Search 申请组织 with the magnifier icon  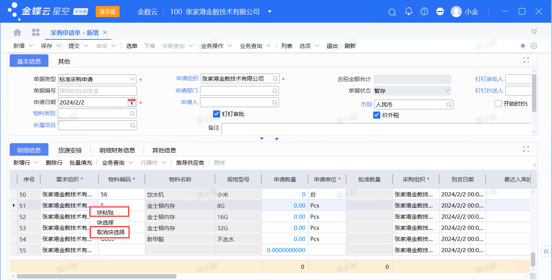click(x=275, y=78)
